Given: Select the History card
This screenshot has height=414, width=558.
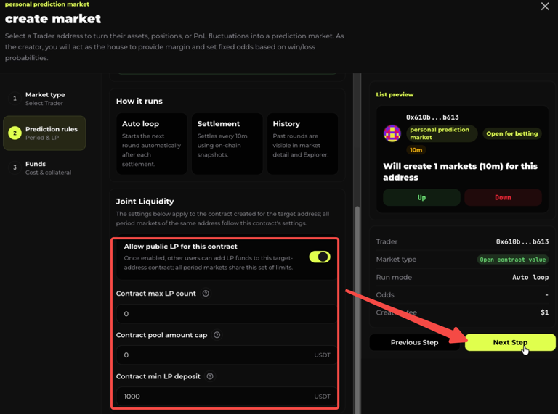Looking at the screenshot, I should tap(302, 144).
